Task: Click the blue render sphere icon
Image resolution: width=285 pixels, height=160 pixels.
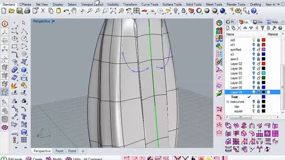Action: coord(223,11)
